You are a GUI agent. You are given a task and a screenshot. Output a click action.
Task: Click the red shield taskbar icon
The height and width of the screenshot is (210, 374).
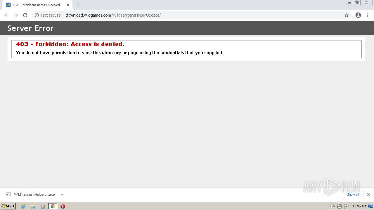[x=63, y=206]
